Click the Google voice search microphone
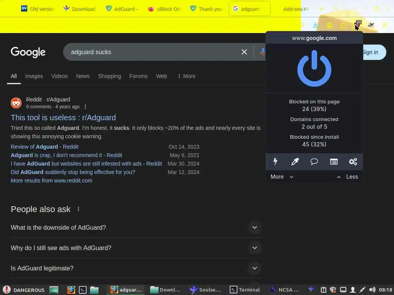The height and width of the screenshot is (295, 394). point(262,52)
